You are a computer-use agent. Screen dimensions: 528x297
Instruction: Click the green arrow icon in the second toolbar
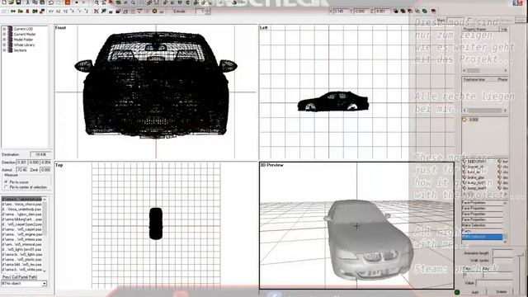pyautogui.click(x=13, y=12)
